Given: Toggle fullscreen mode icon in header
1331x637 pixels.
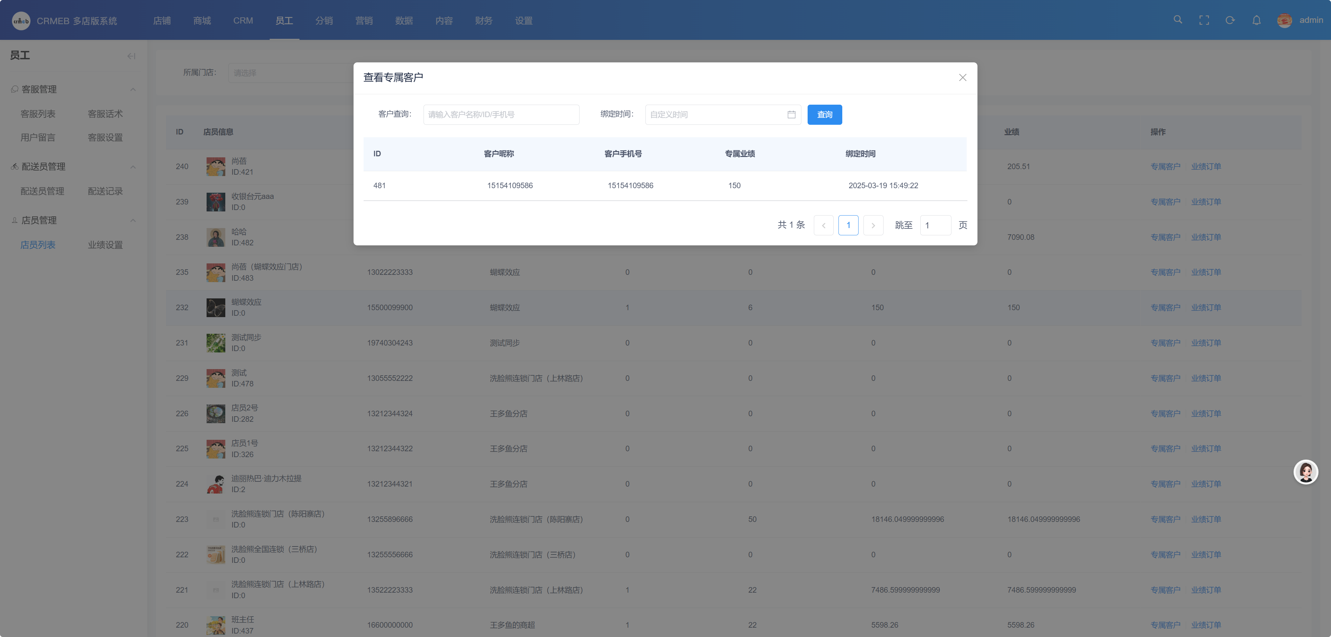Looking at the screenshot, I should [1204, 20].
